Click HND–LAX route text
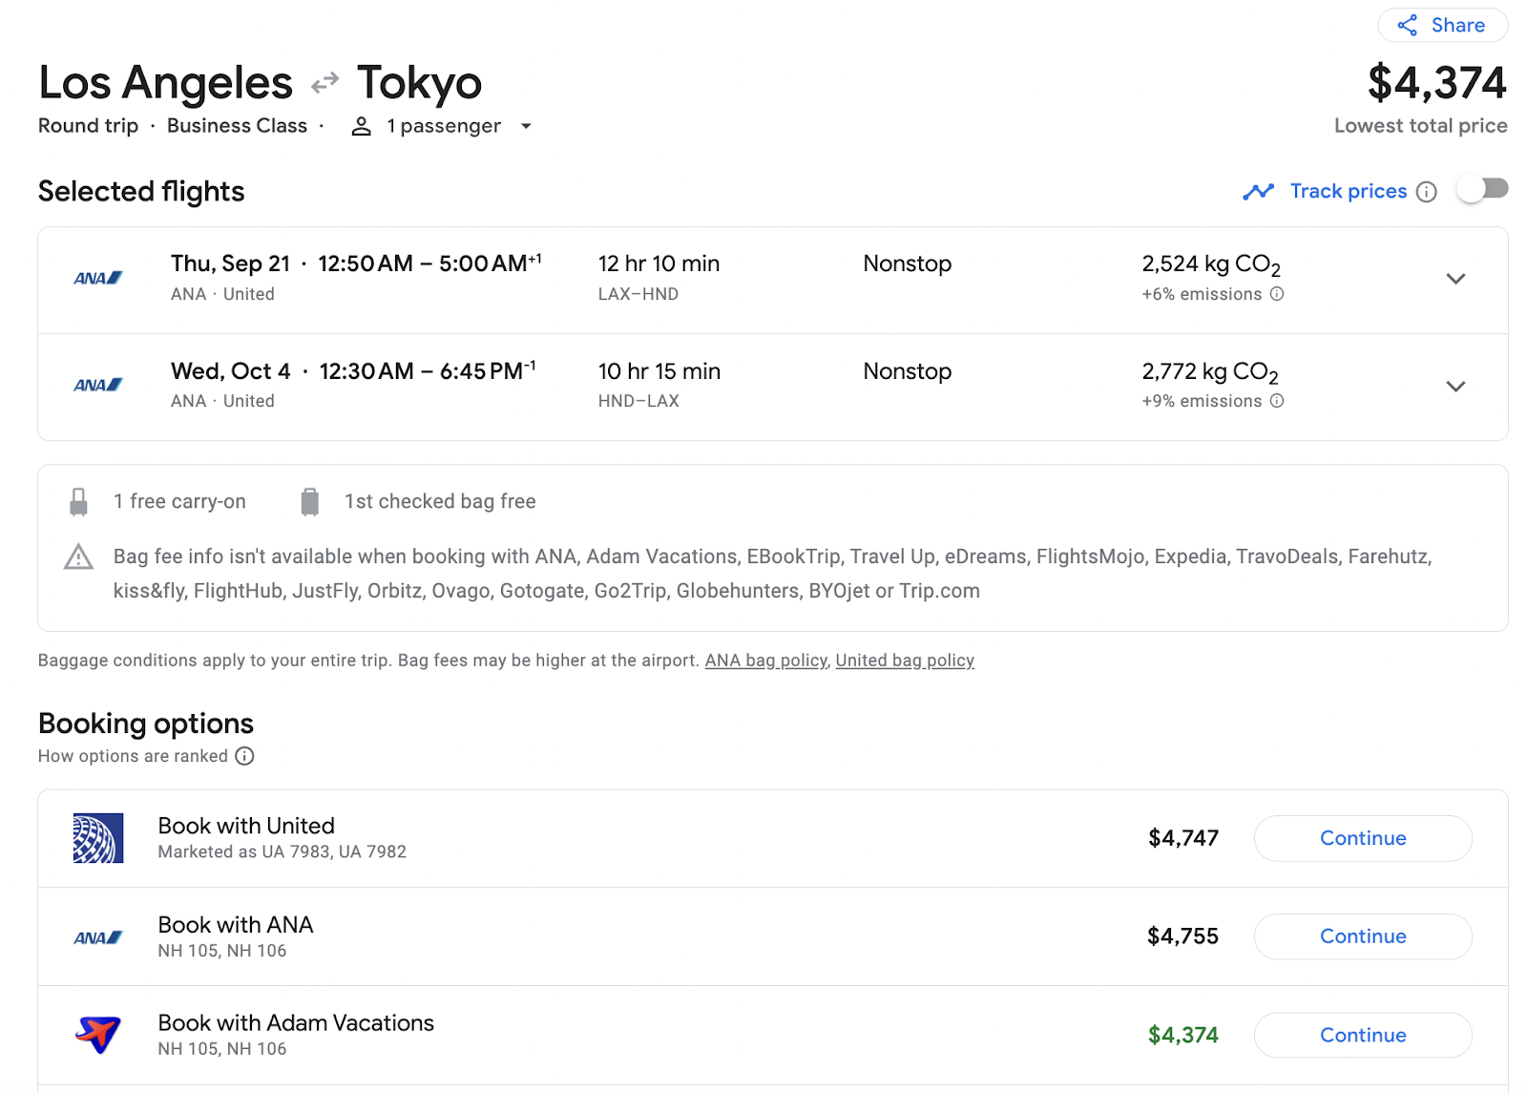 point(638,401)
